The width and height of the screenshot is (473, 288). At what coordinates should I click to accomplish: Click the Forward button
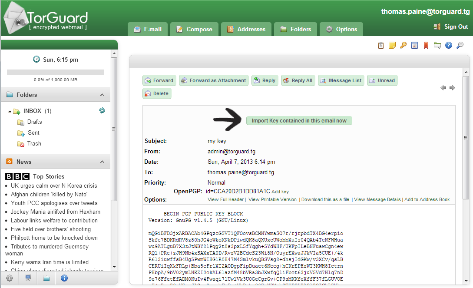(159, 80)
